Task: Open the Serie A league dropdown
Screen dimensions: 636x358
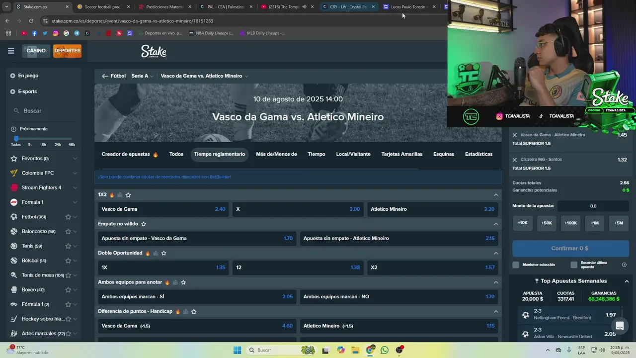Action: [x=143, y=76]
